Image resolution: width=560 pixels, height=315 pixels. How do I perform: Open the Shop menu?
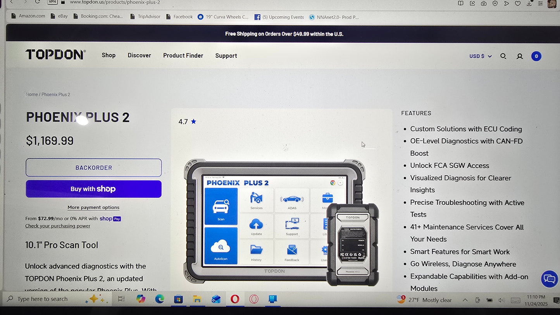click(109, 55)
